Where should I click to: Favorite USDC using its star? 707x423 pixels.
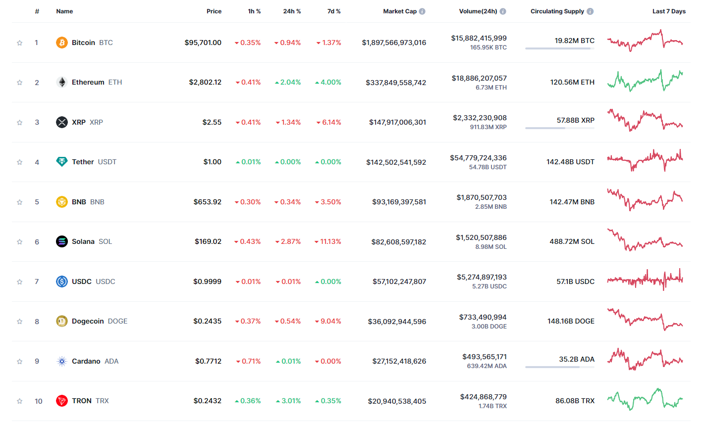[20, 282]
